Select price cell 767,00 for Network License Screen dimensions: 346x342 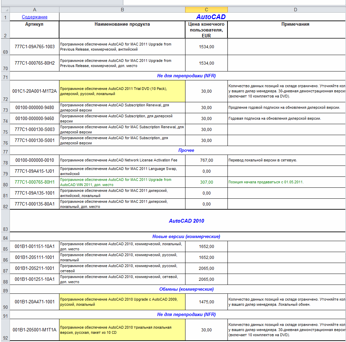click(x=206, y=160)
